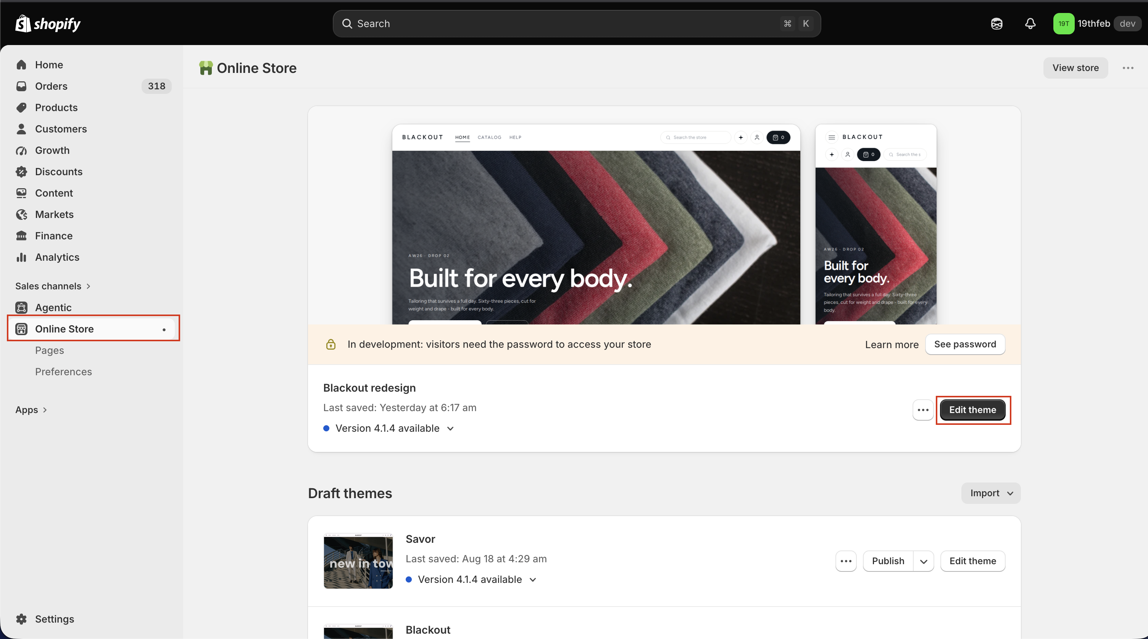Click the Orders 318 count badge
This screenshot has width=1148, height=639.
coord(156,86)
